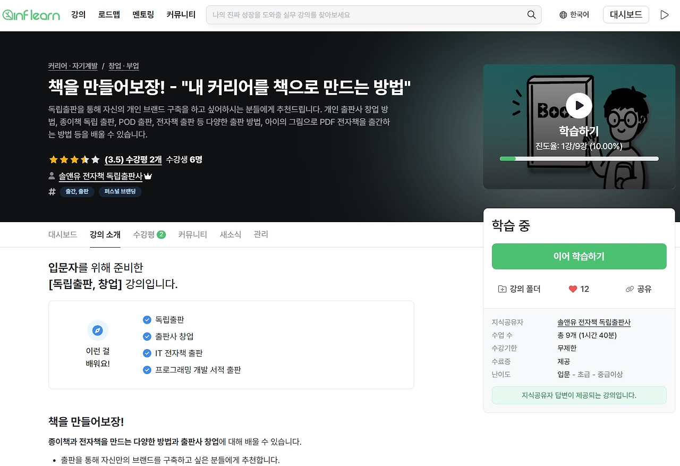The width and height of the screenshot is (680, 466).
Task: Click the 커리어 · 자기계발 breadcrumb
Action: coord(73,66)
